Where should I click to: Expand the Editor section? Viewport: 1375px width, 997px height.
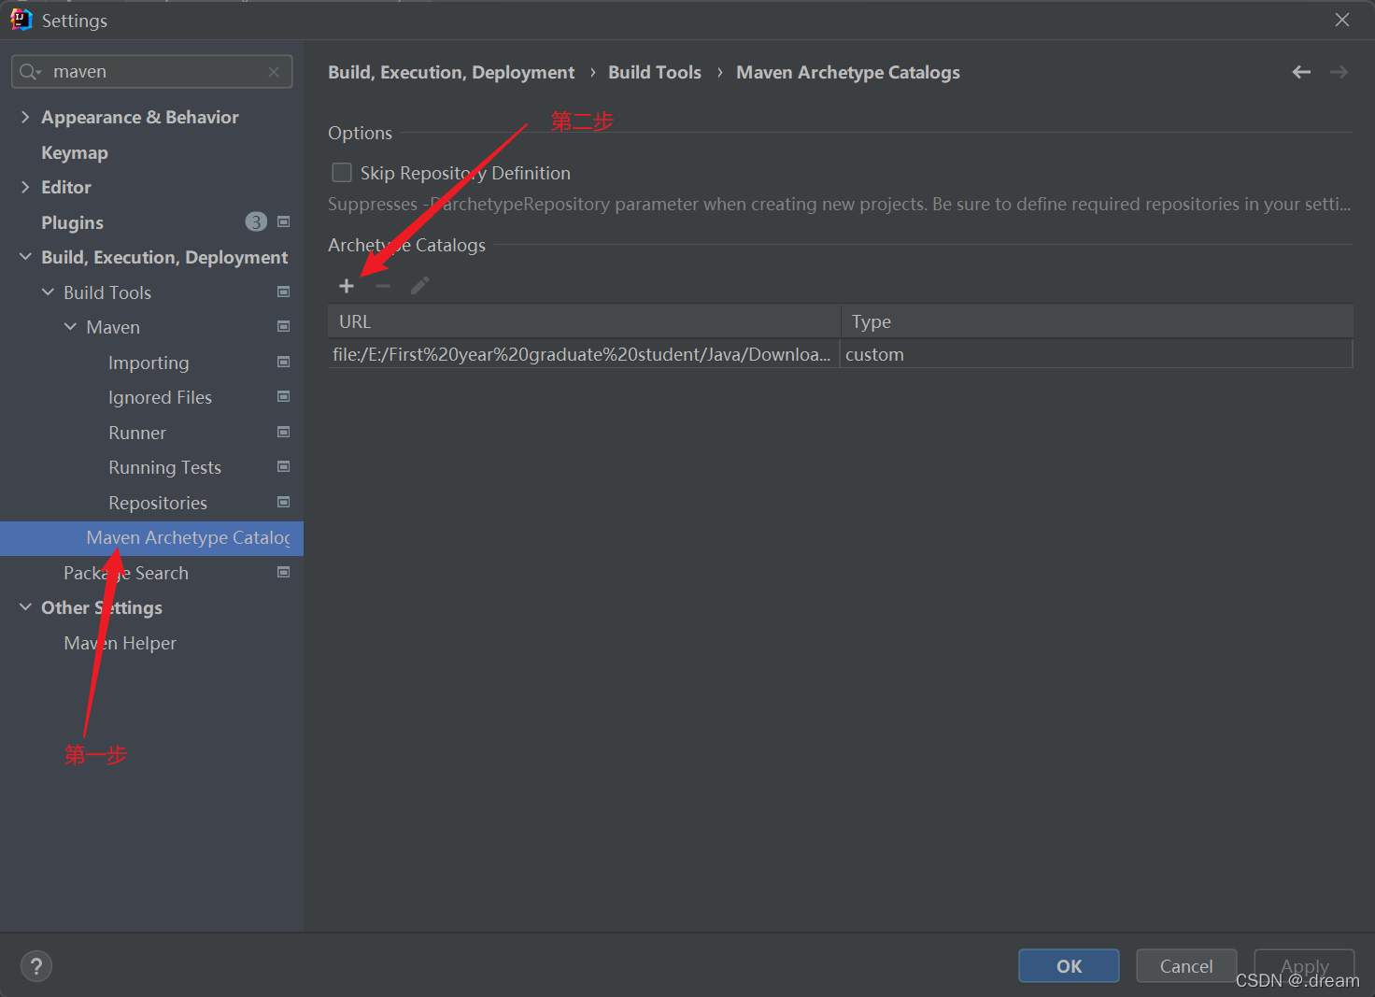pyautogui.click(x=25, y=187)
